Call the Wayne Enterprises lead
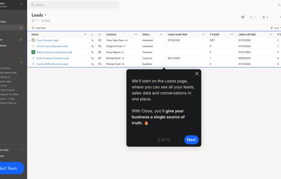This screenshot has width=281, height=179. (92, 52)
